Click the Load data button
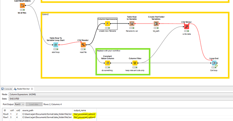The image size is (233, 121). click(x=34, y=104)
